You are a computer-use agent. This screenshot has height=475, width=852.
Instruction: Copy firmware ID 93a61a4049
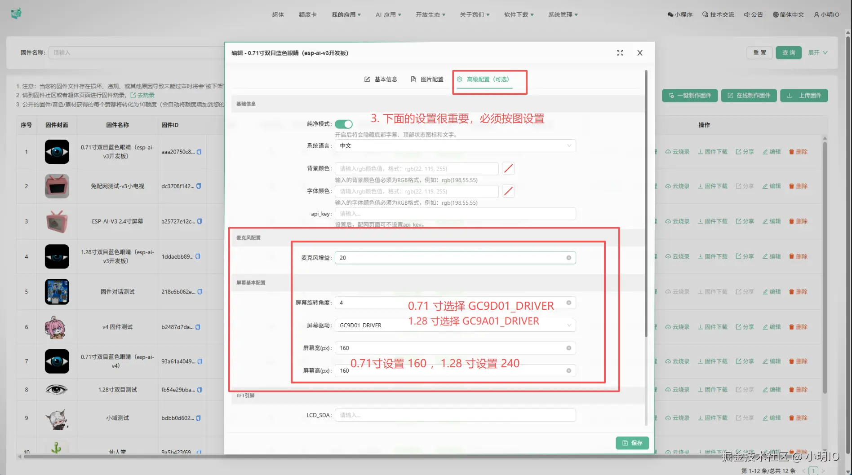[200, 361]
